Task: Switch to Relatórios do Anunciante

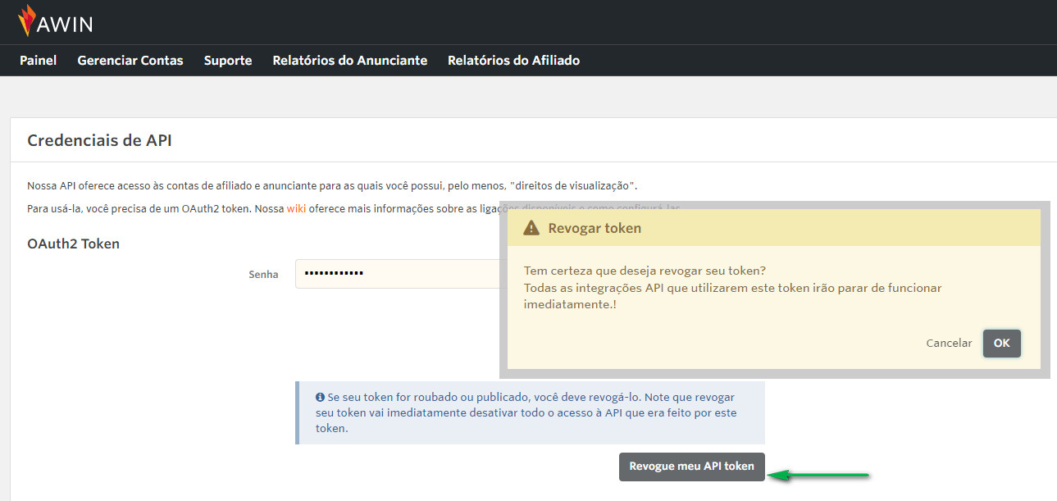Action: 350,60
